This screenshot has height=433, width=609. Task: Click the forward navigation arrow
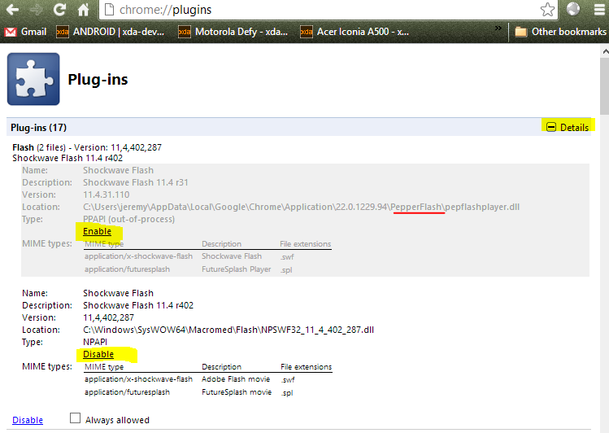[37, 9]
